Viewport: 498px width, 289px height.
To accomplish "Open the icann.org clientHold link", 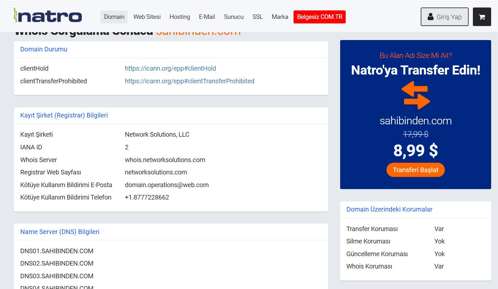I will click(x=170, y=68).
